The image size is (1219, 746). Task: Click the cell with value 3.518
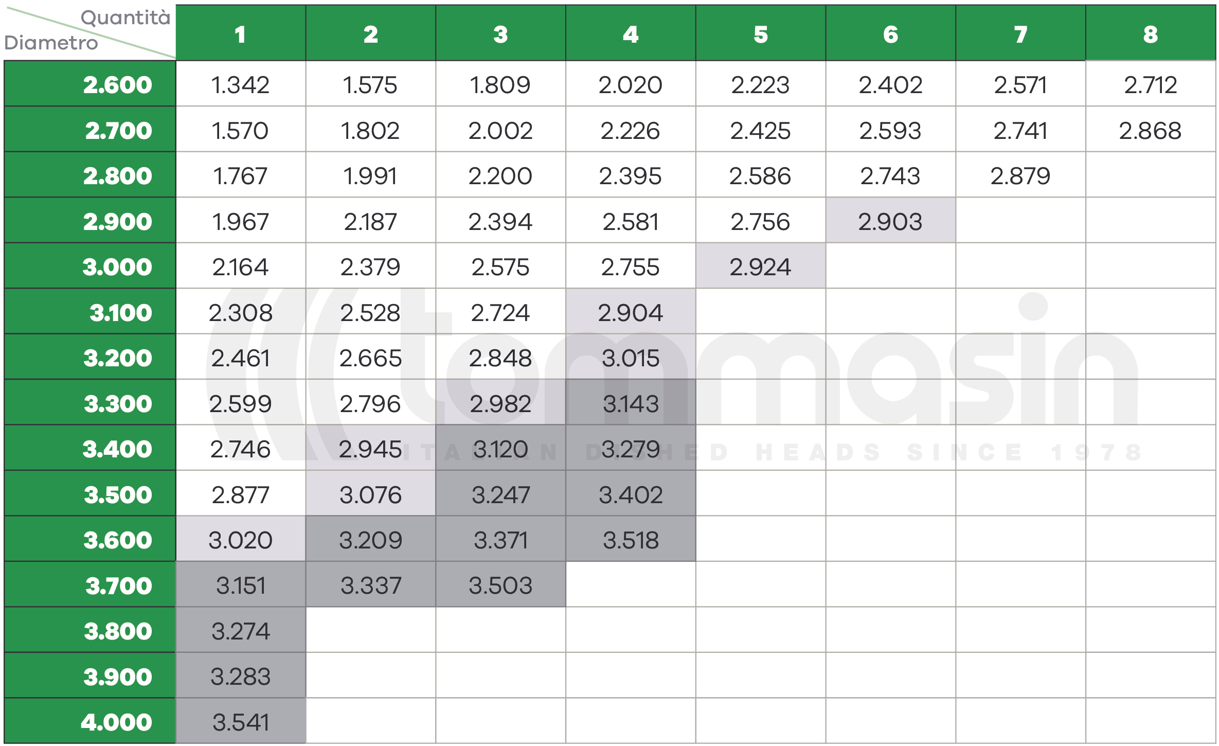pos(631,539)
